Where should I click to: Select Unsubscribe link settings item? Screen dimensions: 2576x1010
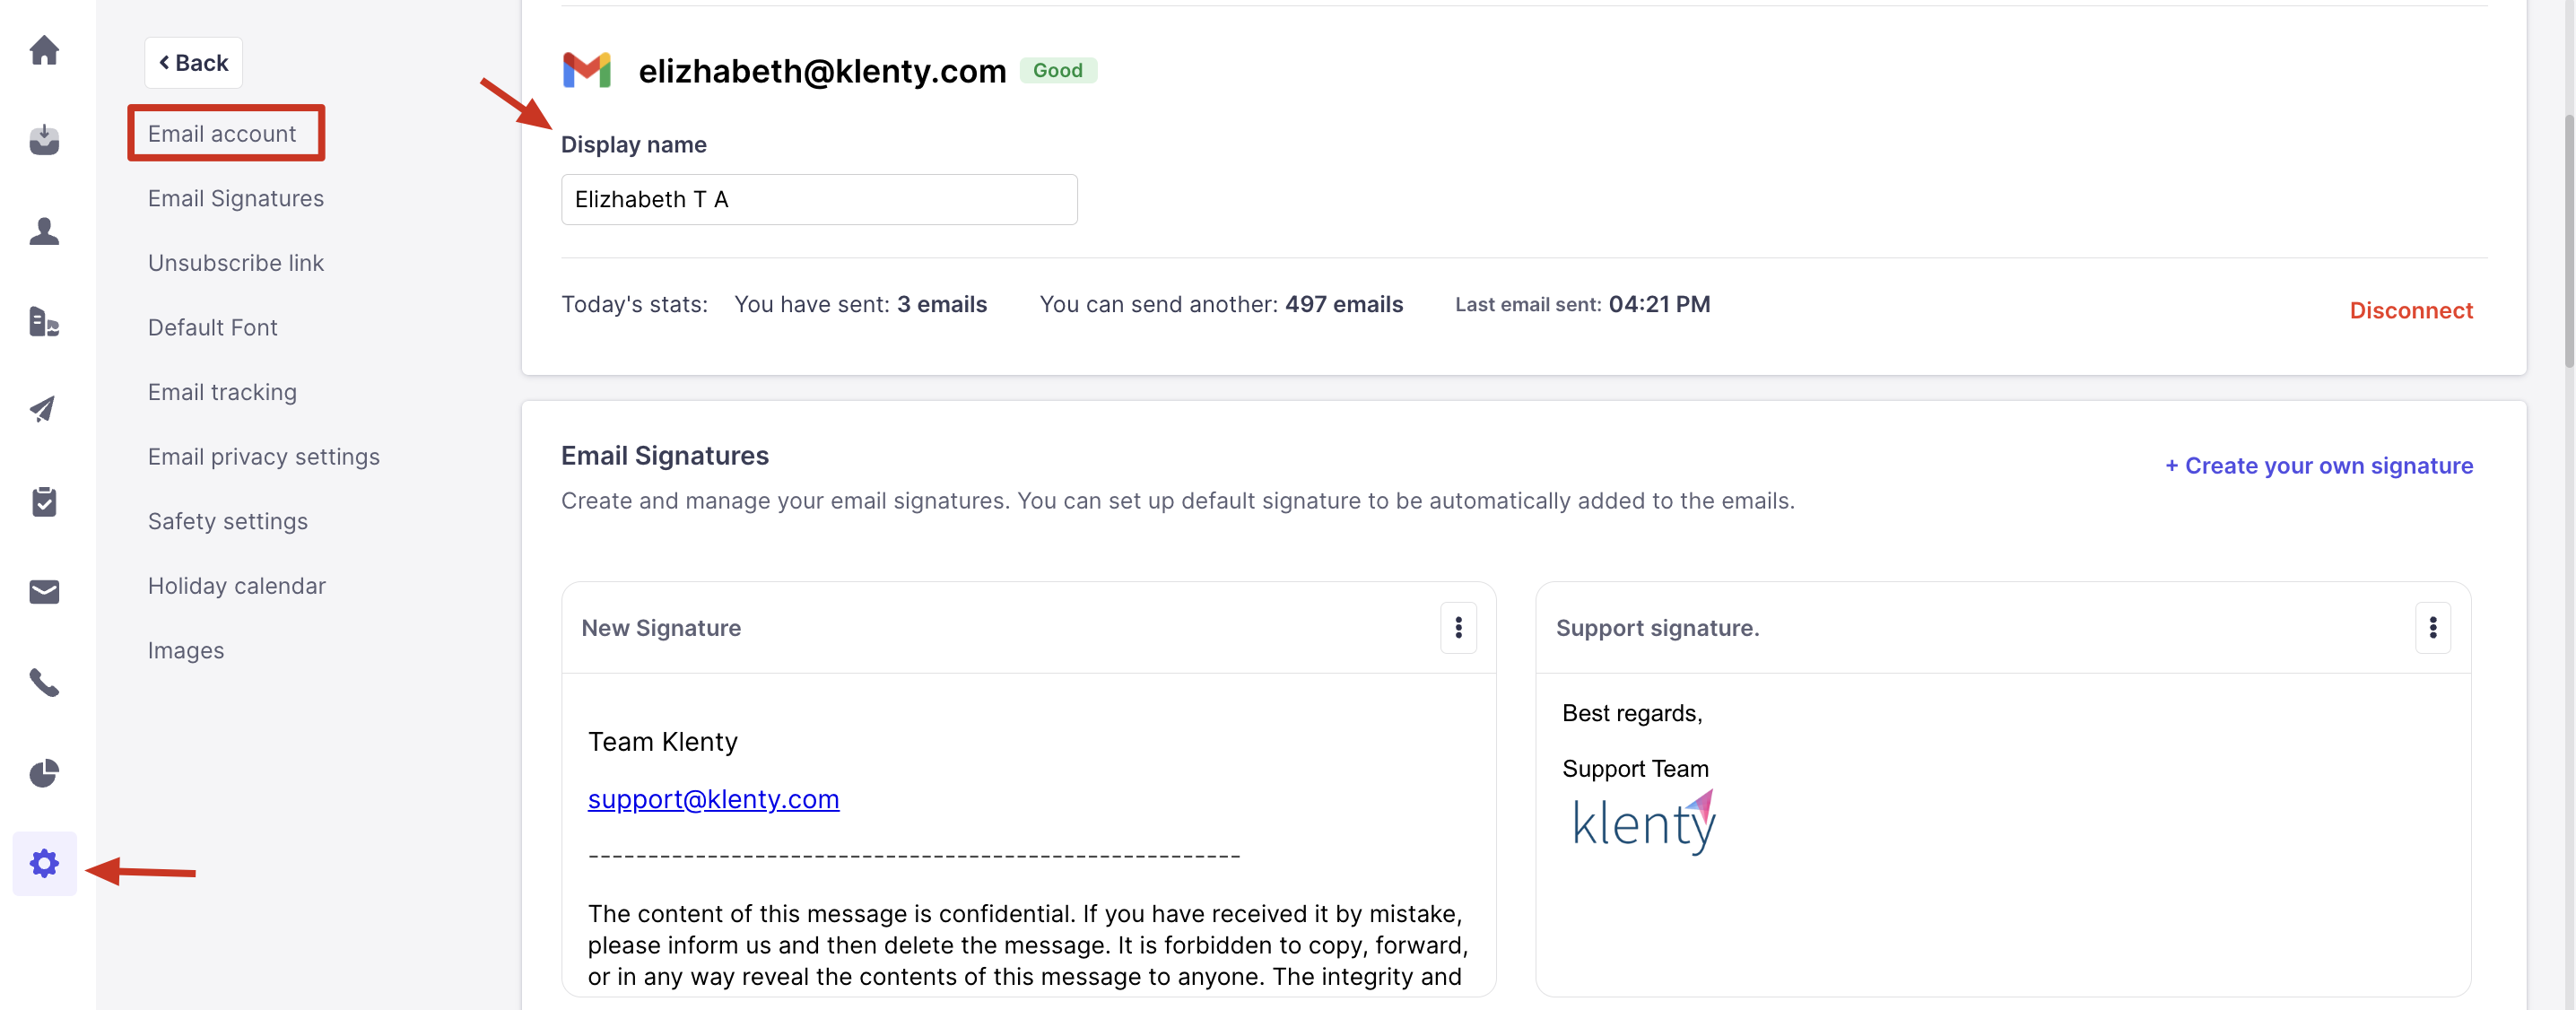236,263
